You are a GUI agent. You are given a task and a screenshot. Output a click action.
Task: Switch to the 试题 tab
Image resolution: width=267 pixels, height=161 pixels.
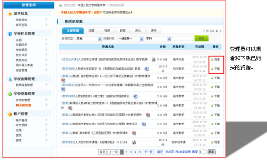92,31
